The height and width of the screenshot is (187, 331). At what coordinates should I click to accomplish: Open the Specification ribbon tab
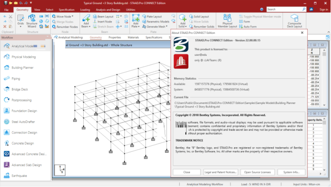click(66, 9)
